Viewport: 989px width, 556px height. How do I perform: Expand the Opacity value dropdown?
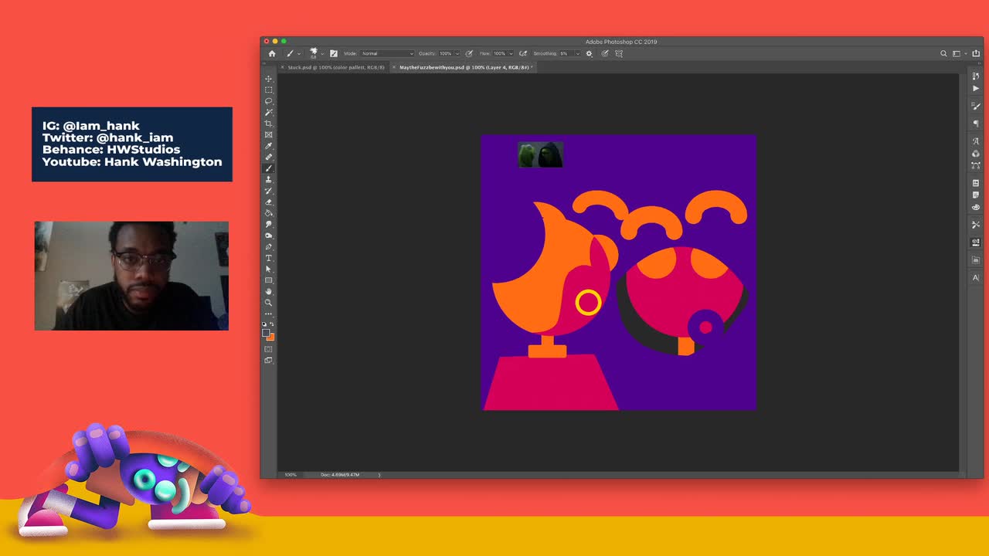coord(457,54)
